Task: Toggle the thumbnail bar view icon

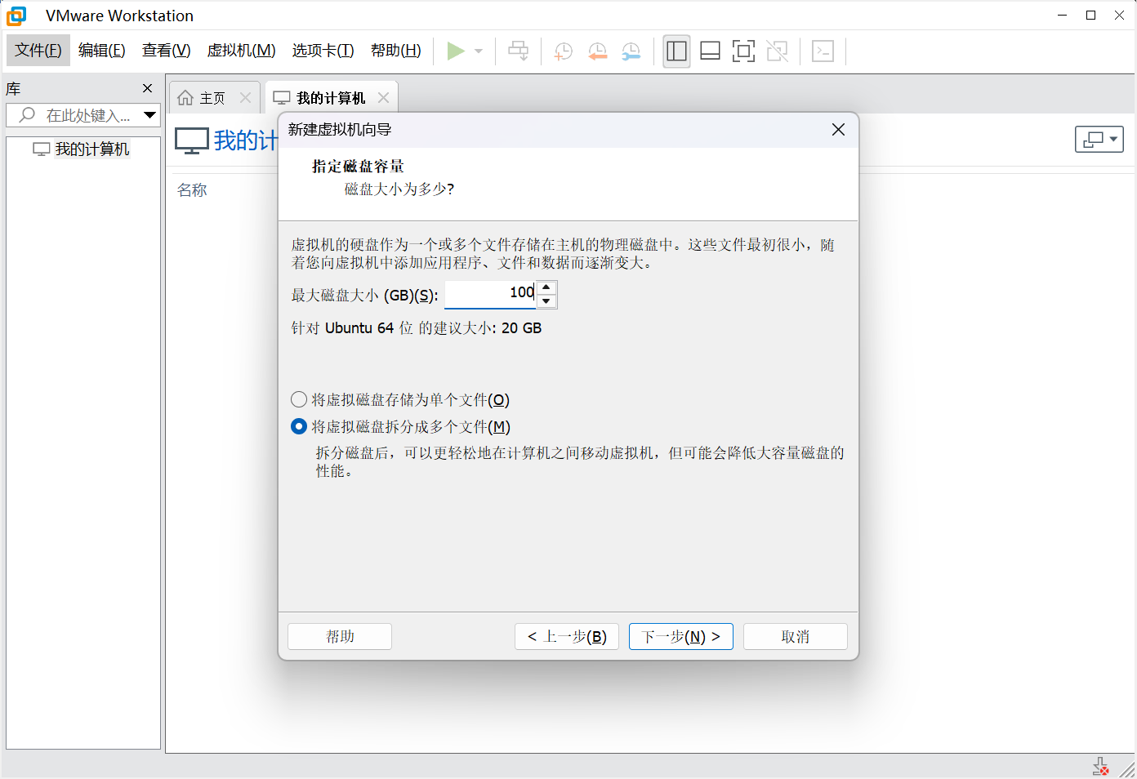Action: [710, 51]
